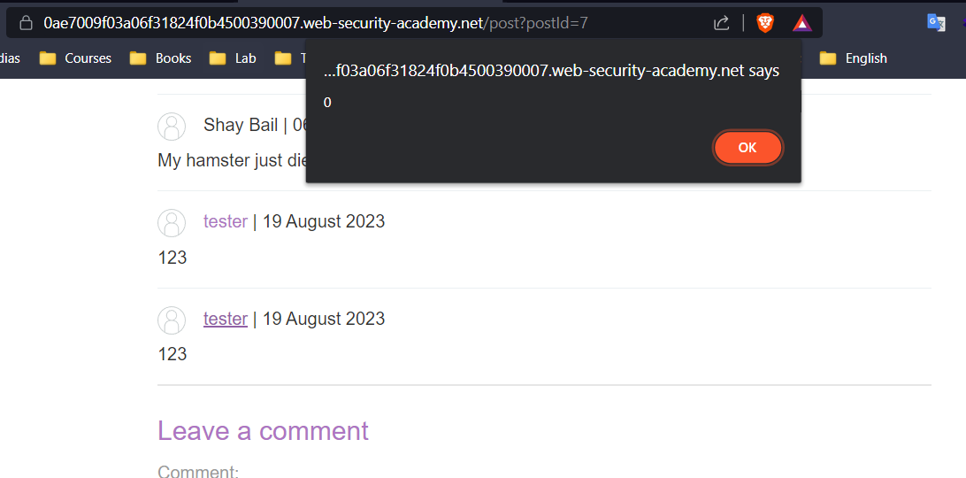The width and height of the screenshot is (966, 478).
Task: Click the Shay Bail author name
Action: click(x=241, y=125)
